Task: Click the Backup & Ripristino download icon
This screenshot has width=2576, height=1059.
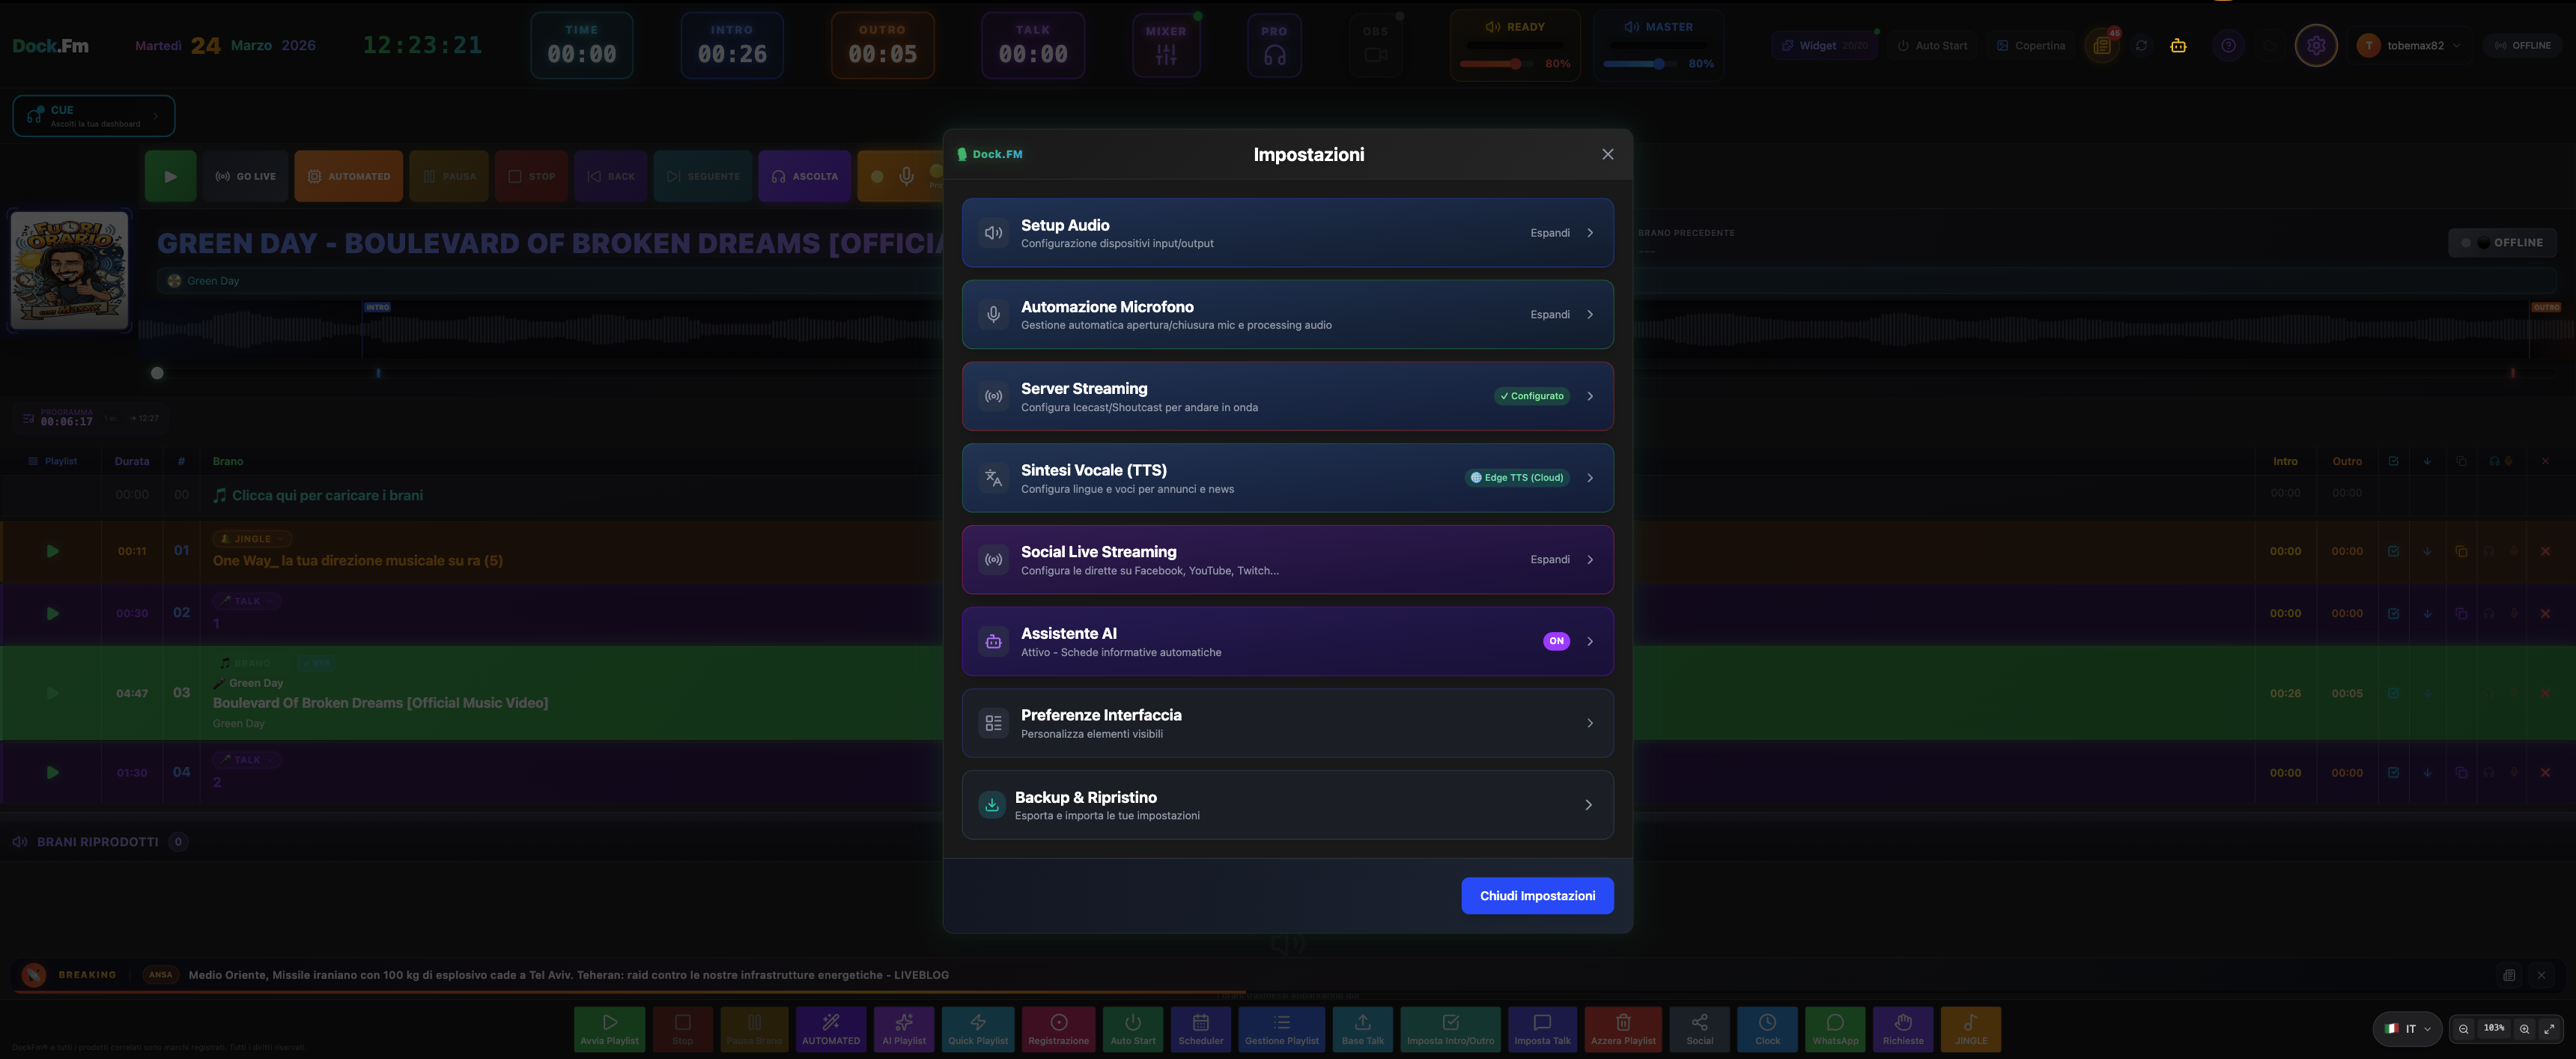Action: 992,805
